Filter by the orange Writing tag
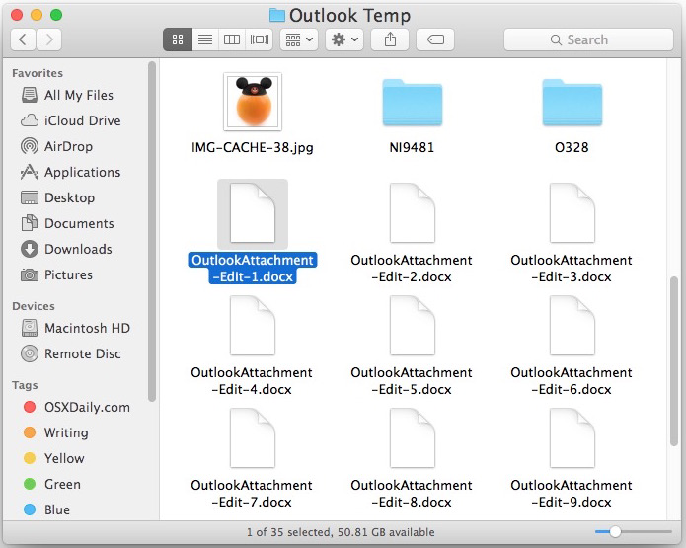The width and height of the screenshot is (686, 548). 55,432
